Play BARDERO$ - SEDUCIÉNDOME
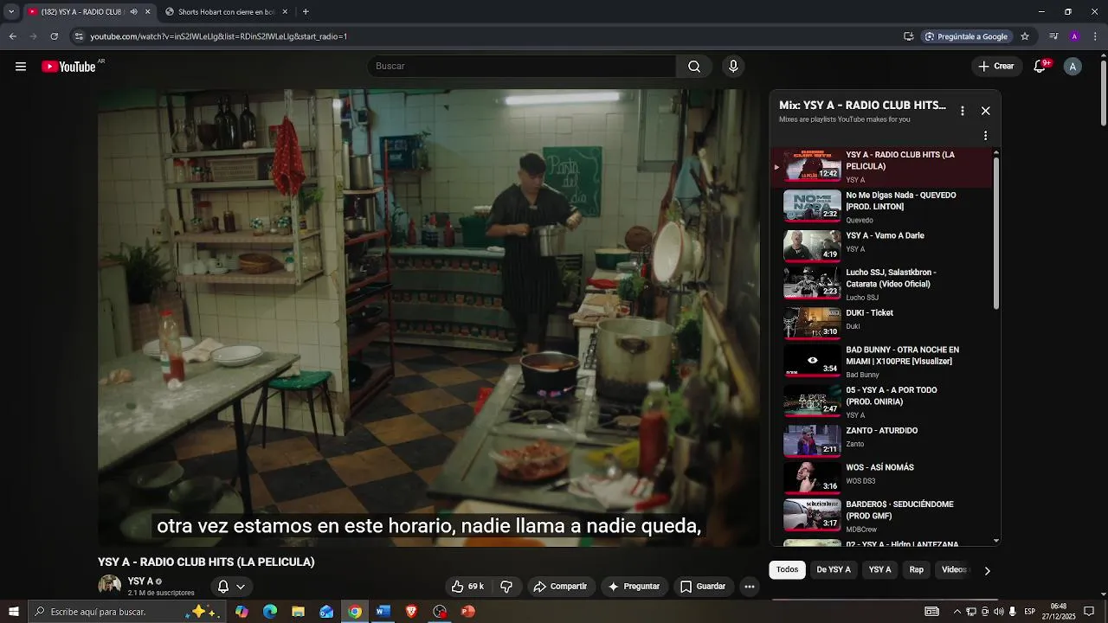Image resolution: width=1108 pixels, height=623 pixels. (881, 516)
